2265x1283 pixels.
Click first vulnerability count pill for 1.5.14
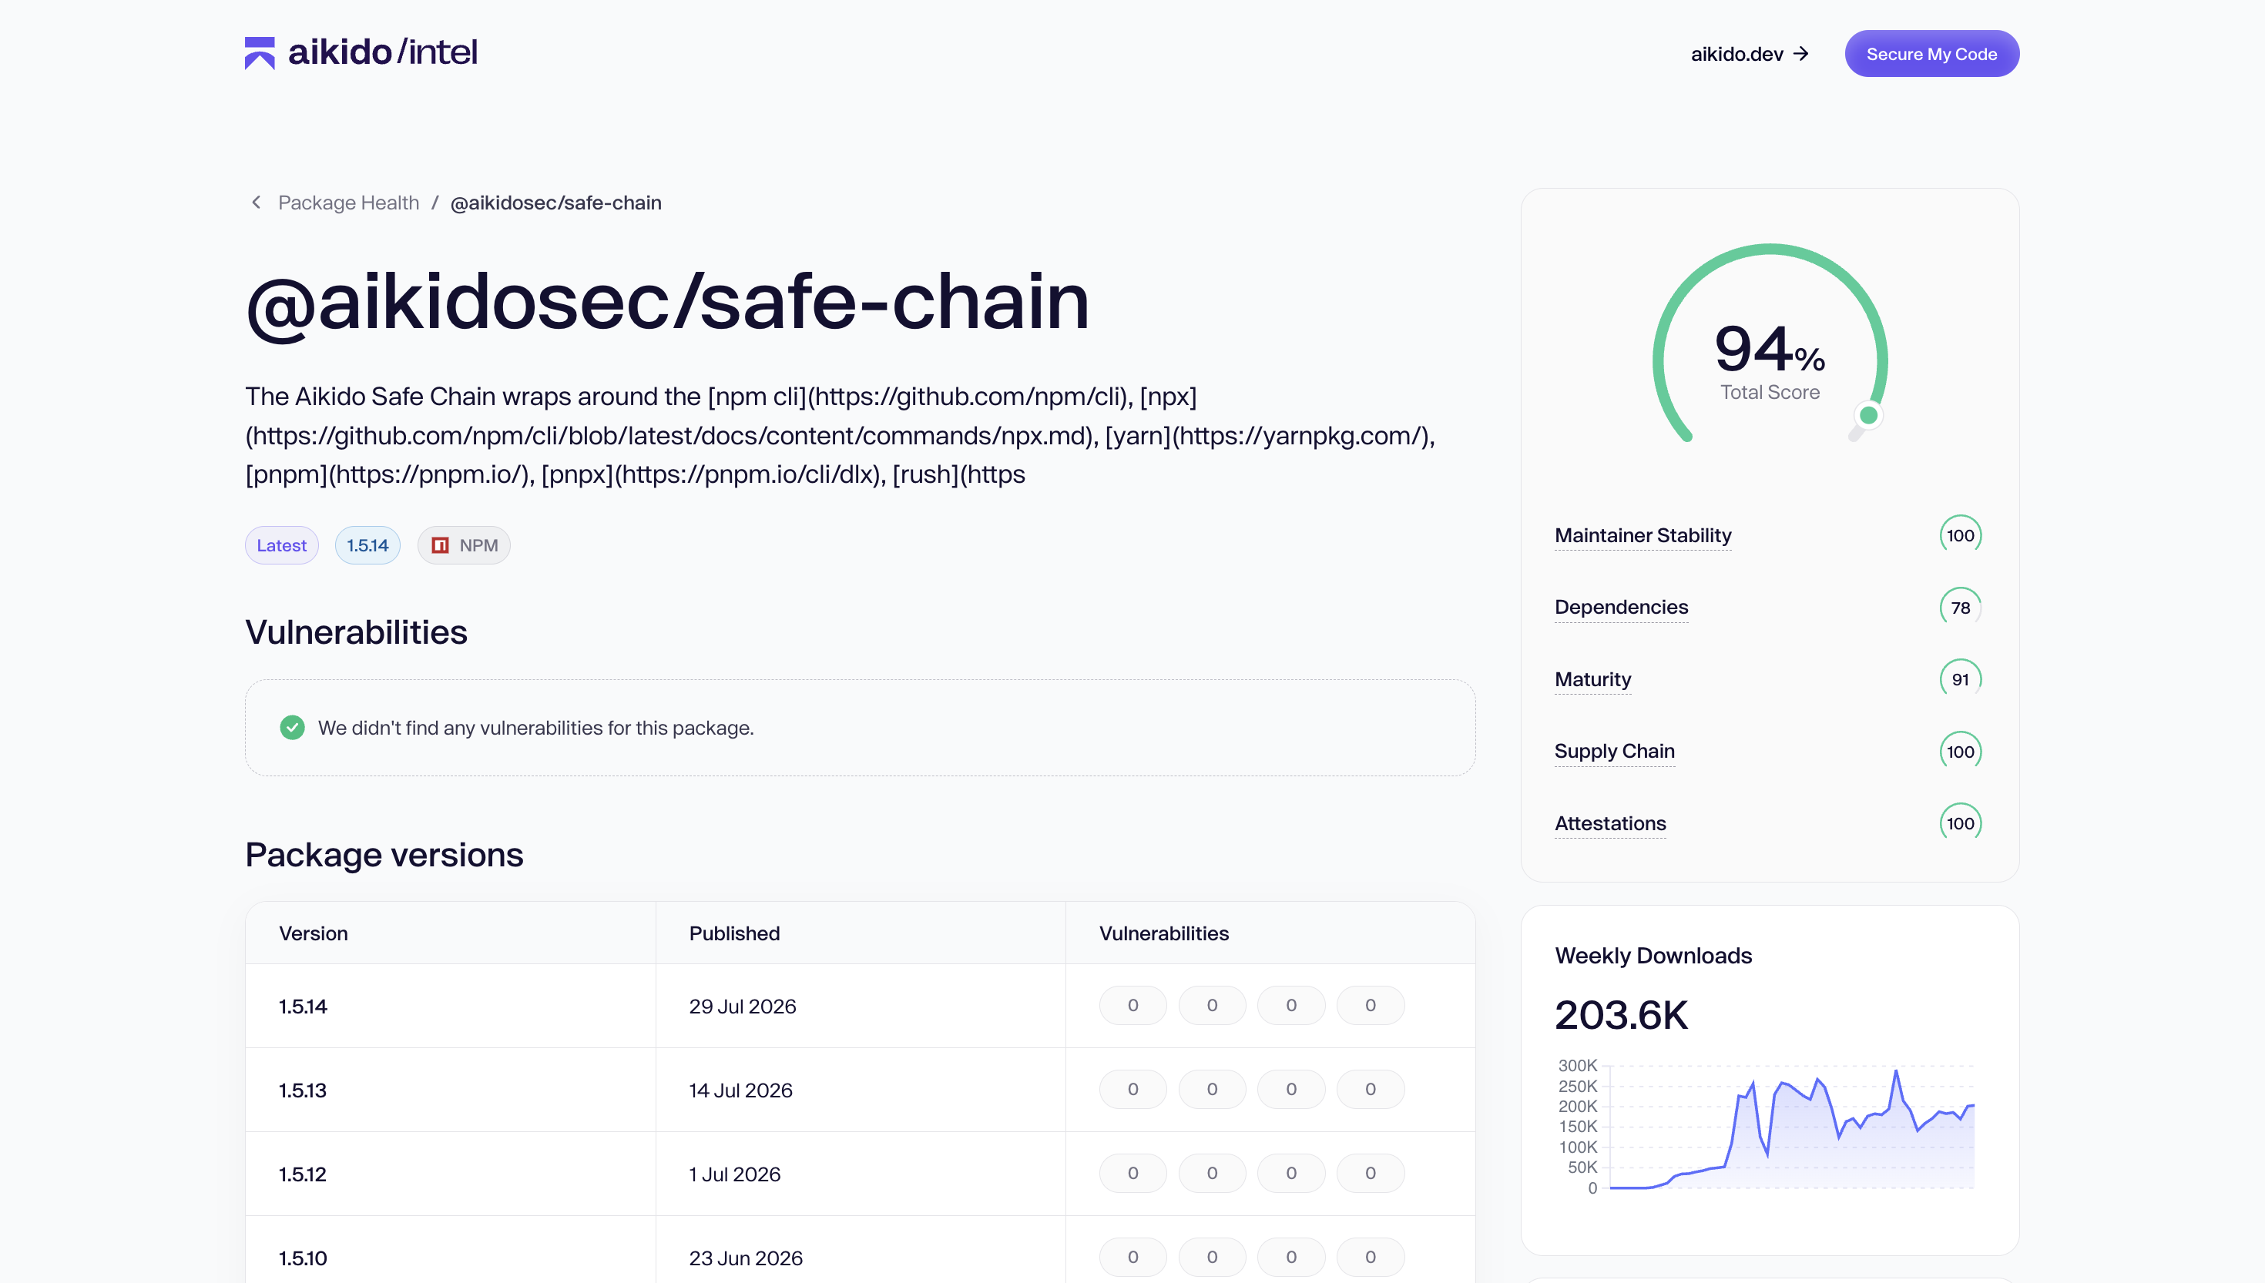[x=1132, y=1006]
